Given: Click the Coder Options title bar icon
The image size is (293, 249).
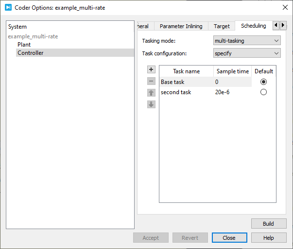Looking at the screenshot, I should (x=8, y=7).
